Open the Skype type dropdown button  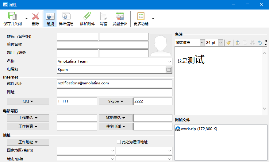(x=116, y=101)
